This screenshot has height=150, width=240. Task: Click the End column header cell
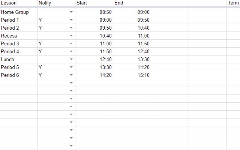[132, 3]
